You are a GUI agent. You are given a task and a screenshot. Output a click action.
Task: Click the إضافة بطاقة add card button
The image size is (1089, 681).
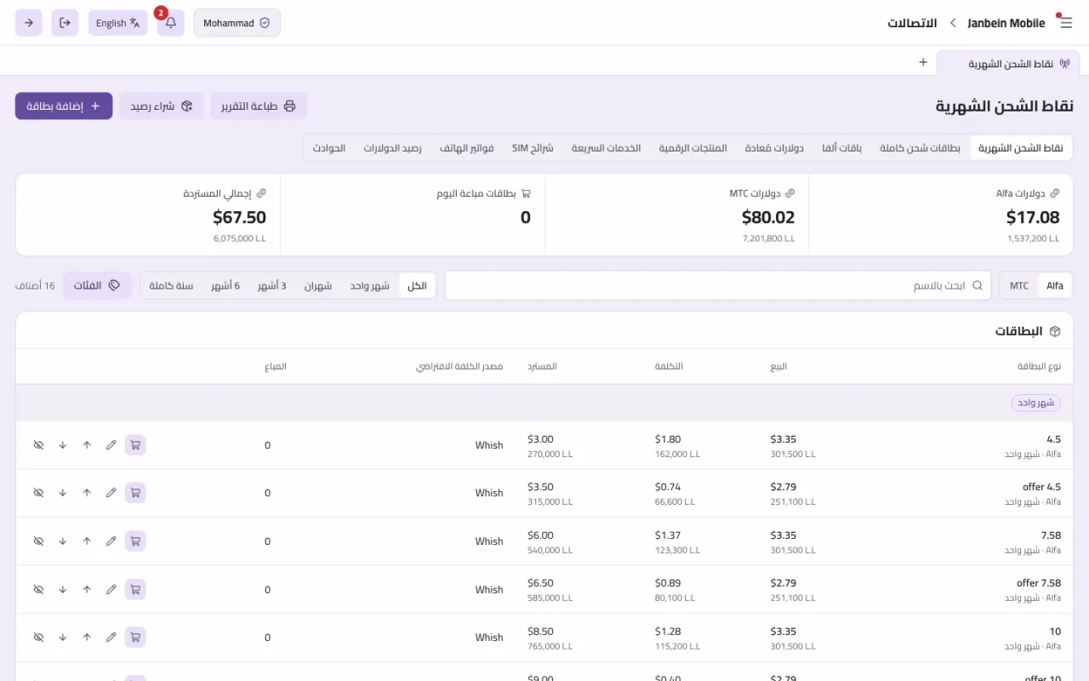coord(64,106)
